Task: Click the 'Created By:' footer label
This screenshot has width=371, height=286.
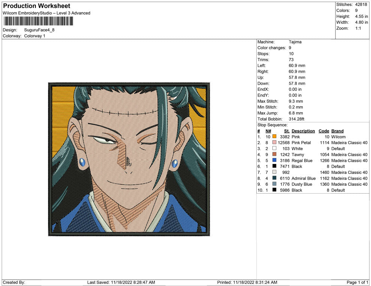Action: [14, 282]
